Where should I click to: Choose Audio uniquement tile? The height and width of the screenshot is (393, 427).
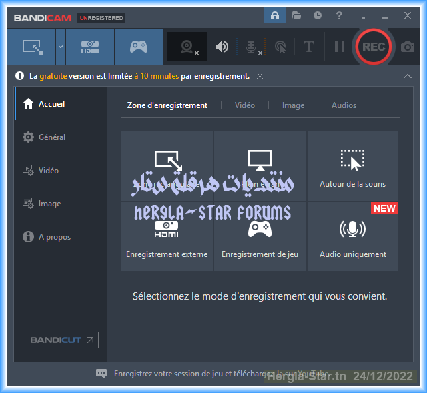coord(353,236)
